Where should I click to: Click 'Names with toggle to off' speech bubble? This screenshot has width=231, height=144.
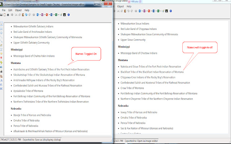(x=200, y=48)
